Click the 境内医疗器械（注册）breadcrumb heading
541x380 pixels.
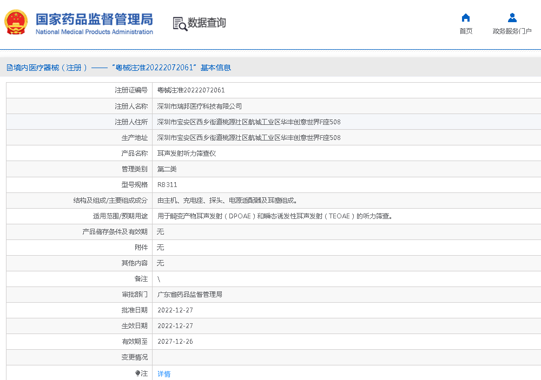(x=51, y=68)
